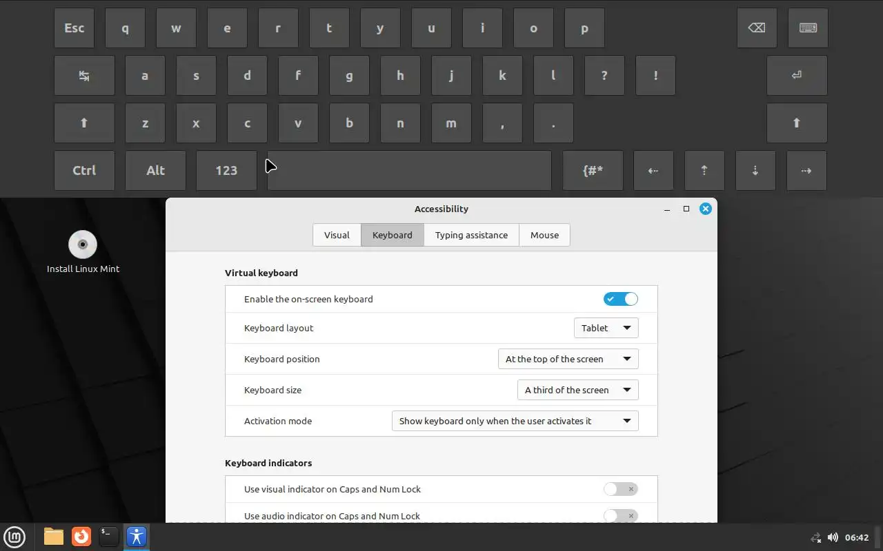Disable the on-screen keyboard switch
Screen dimensions: 883x551
pyautogui.click(x=620, y=299)
